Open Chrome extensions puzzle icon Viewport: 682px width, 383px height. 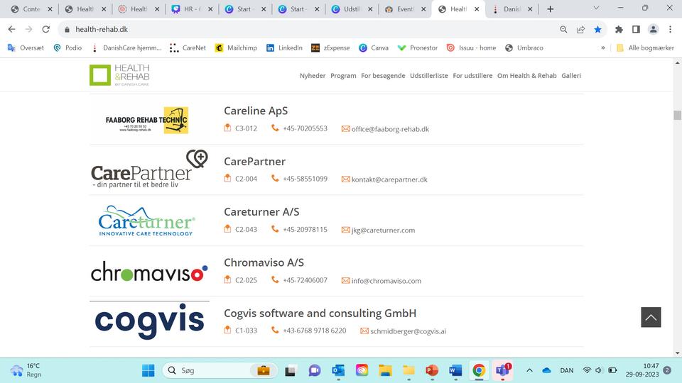pos(619,29)
